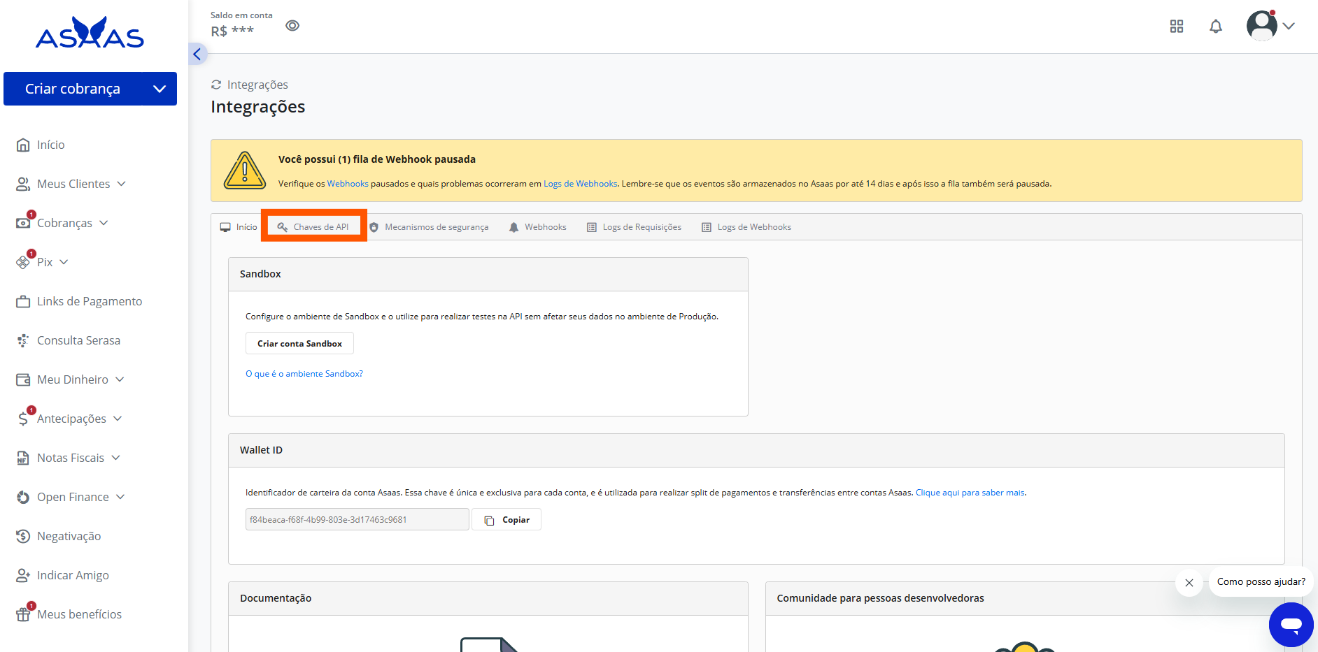Viewport: 1318px width, 652px height.
Task: Expand the profile dropdown chevron
Action: (x=1289, y=26)
